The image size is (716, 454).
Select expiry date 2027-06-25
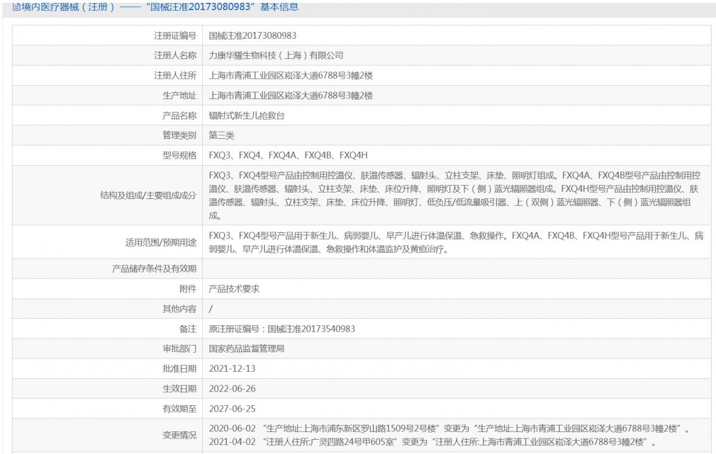click(x=232, y=409)
